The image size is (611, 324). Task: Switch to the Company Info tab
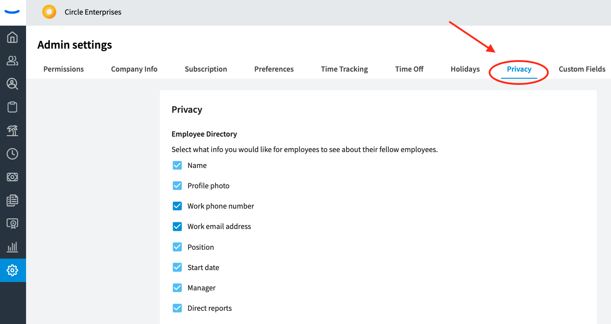click(134, 69)
